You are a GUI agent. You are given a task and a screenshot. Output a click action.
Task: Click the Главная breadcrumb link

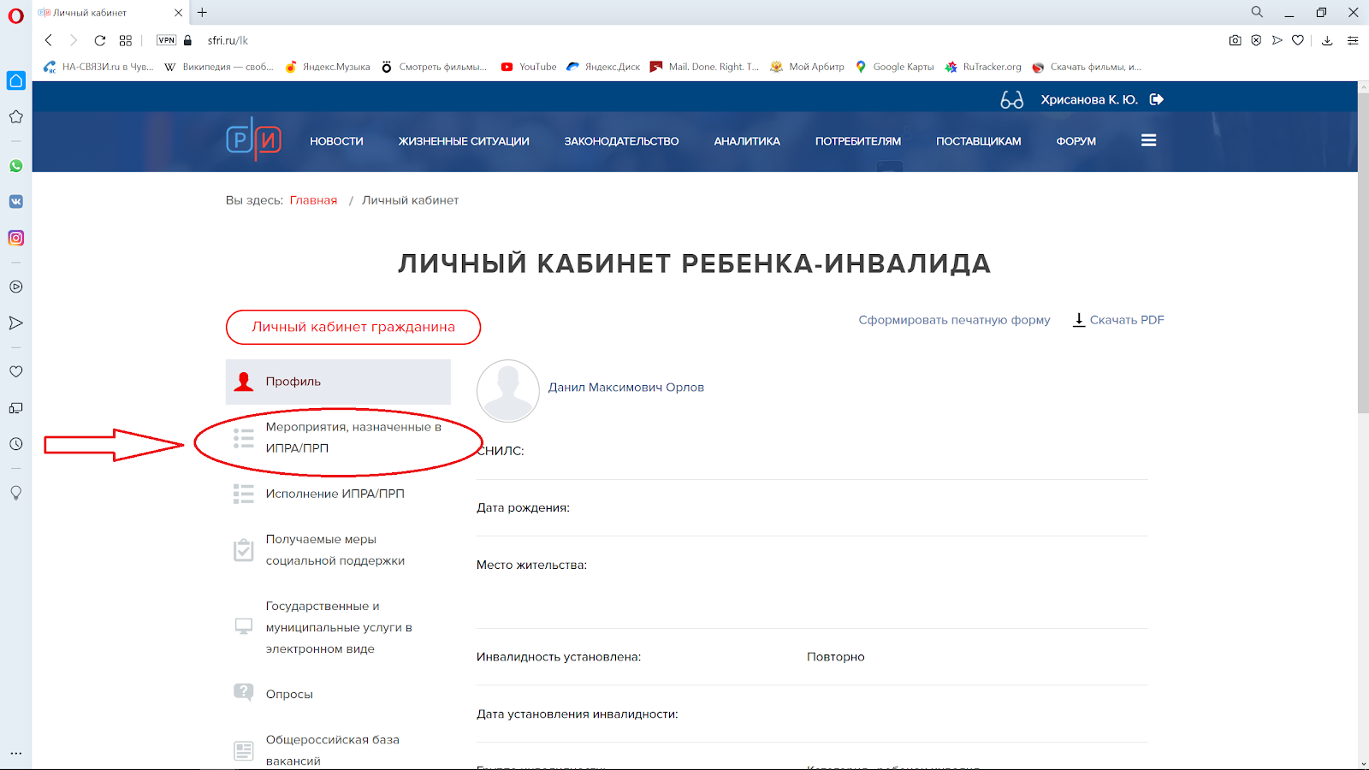[x=313, y=200]
